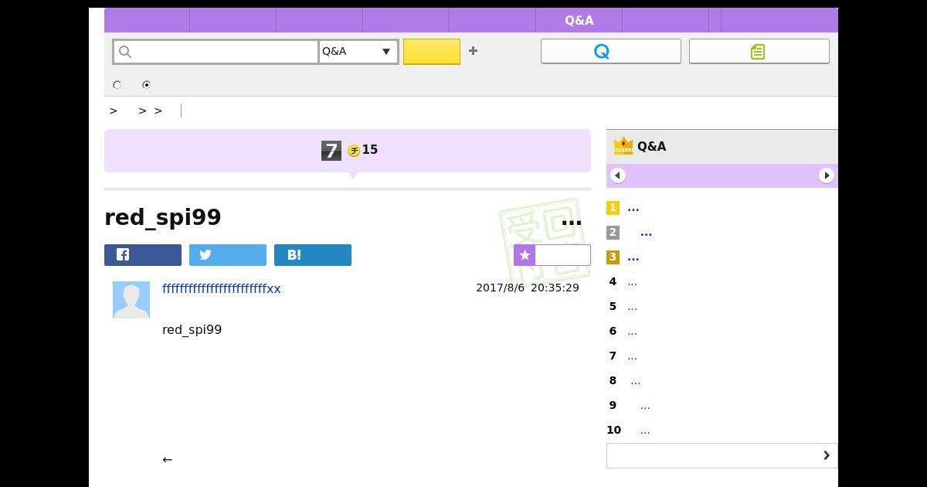Open ranking entry number 7

(x=632, y=356)
